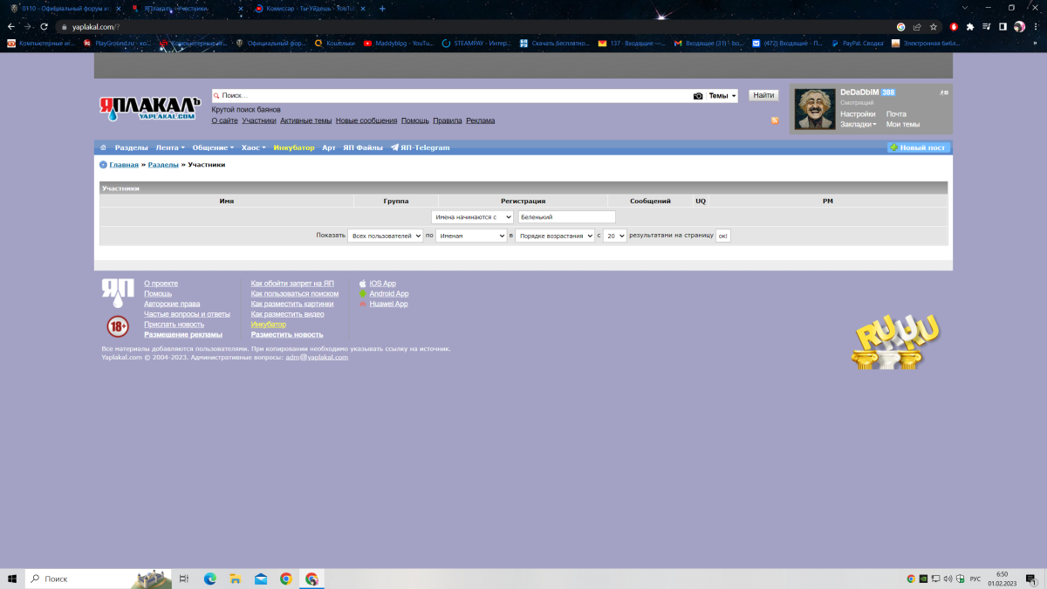1047x589 pixels.
Task: Click the home icon in navigation bar
Action: (x=104, y=147)
